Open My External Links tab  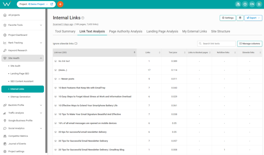tap(195, 32)
